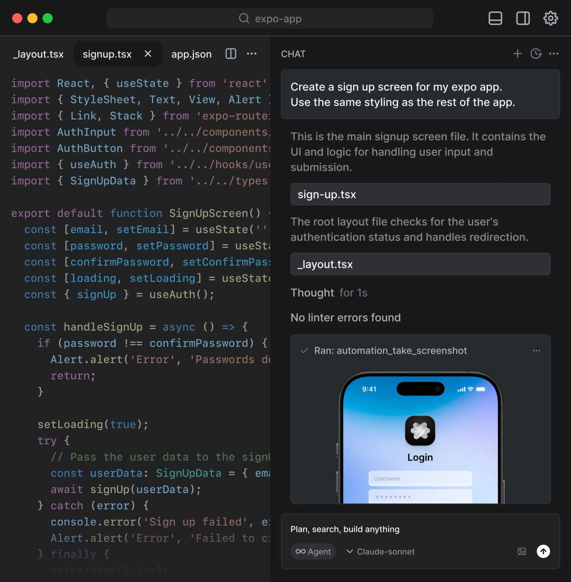Image resolution: width=571 pixels, height=582 pixels.
Task: Open settings with the gear icon
Action: pos(551,18)
